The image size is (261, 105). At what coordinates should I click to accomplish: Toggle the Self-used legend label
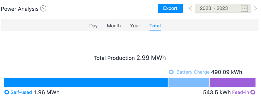click(x=21, y=92)
